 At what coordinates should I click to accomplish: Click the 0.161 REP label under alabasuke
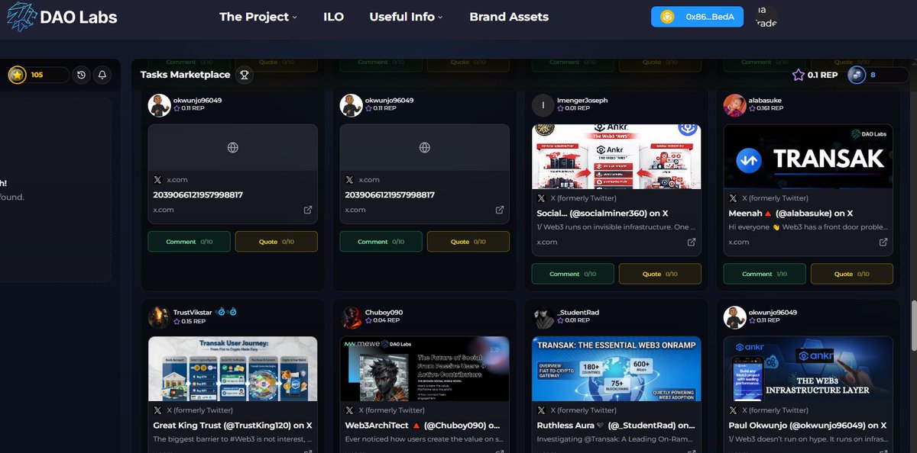click(x=766, y=109)
